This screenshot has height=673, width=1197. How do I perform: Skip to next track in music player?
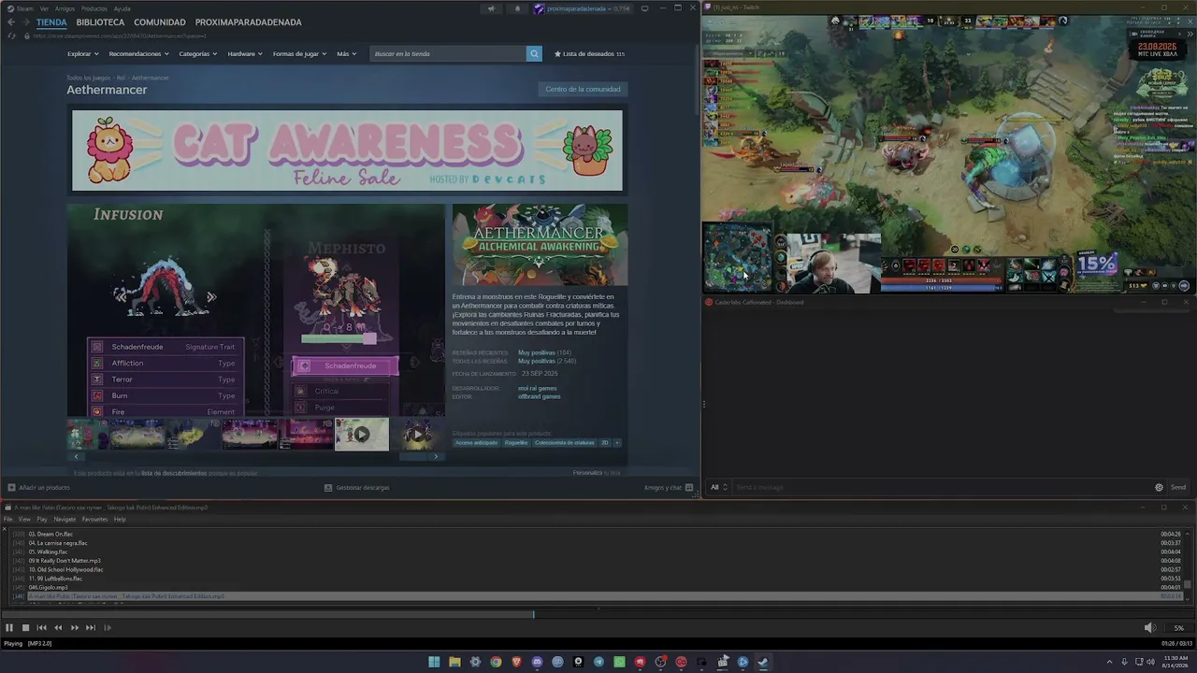pyautogui.click(x=91, y=628)
